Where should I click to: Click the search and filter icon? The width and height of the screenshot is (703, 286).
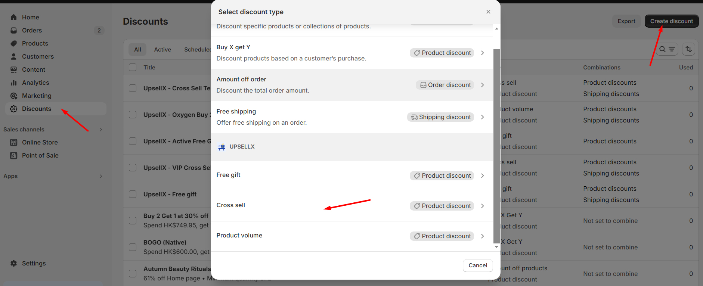tap(667, 49)
